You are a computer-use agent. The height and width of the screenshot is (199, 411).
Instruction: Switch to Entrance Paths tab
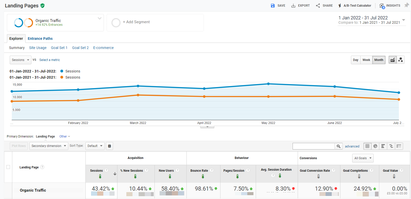tap(40, 39)
